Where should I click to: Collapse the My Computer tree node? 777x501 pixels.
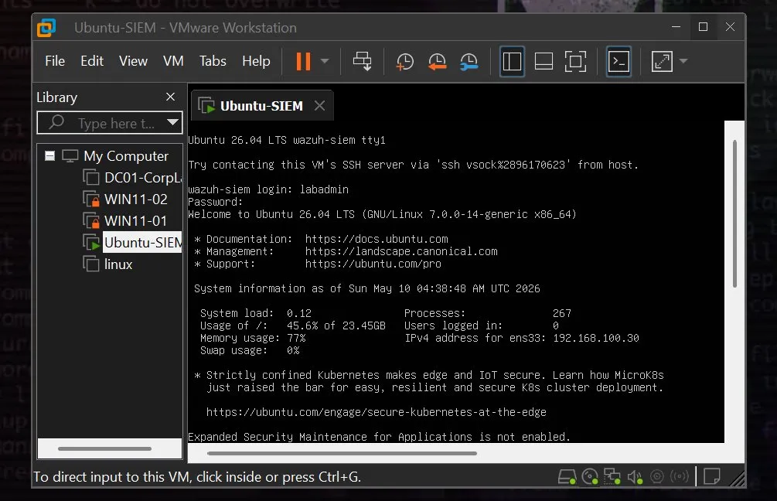pyautogui.click(x=49, y=156)
